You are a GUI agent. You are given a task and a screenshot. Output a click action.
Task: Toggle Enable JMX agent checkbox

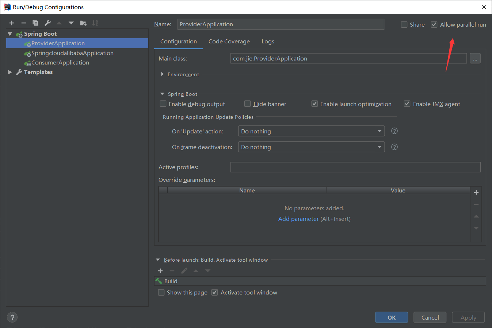(x=407, y=104)
